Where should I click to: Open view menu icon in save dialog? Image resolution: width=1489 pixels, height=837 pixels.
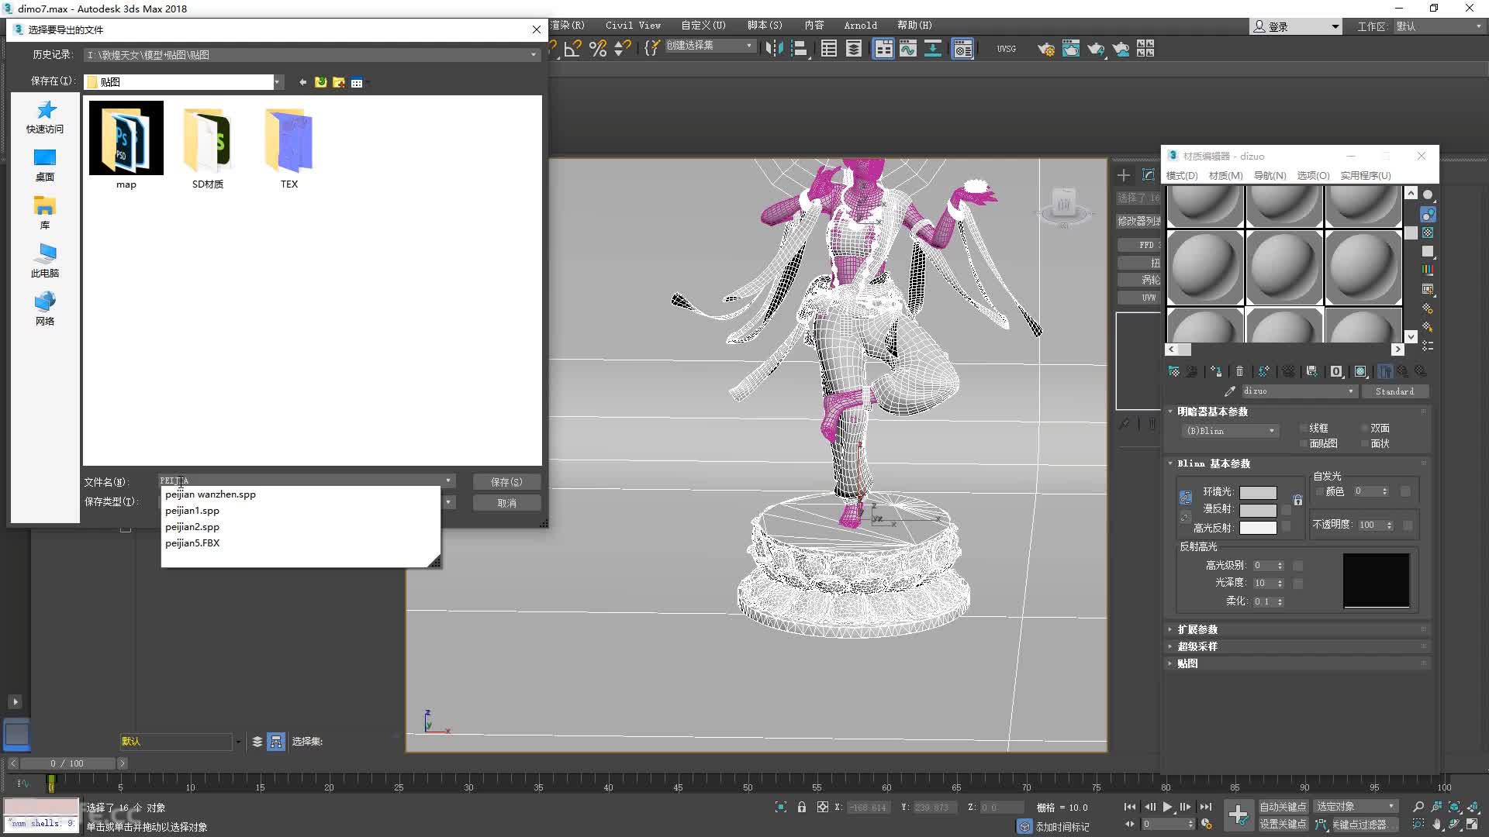tap(357, 82)
